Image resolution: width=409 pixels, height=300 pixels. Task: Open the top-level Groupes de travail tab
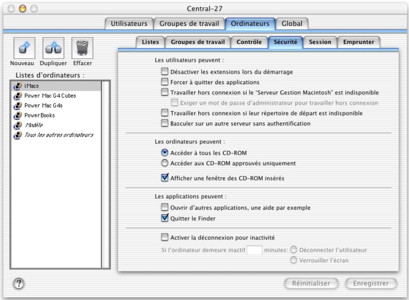coord(189,24)
